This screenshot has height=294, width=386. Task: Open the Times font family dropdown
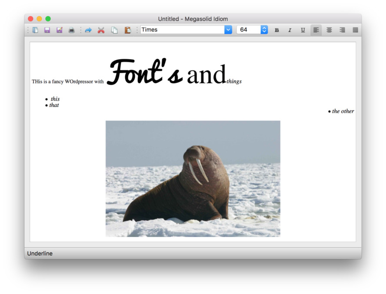pyautogui.click(x=228, y=29)
